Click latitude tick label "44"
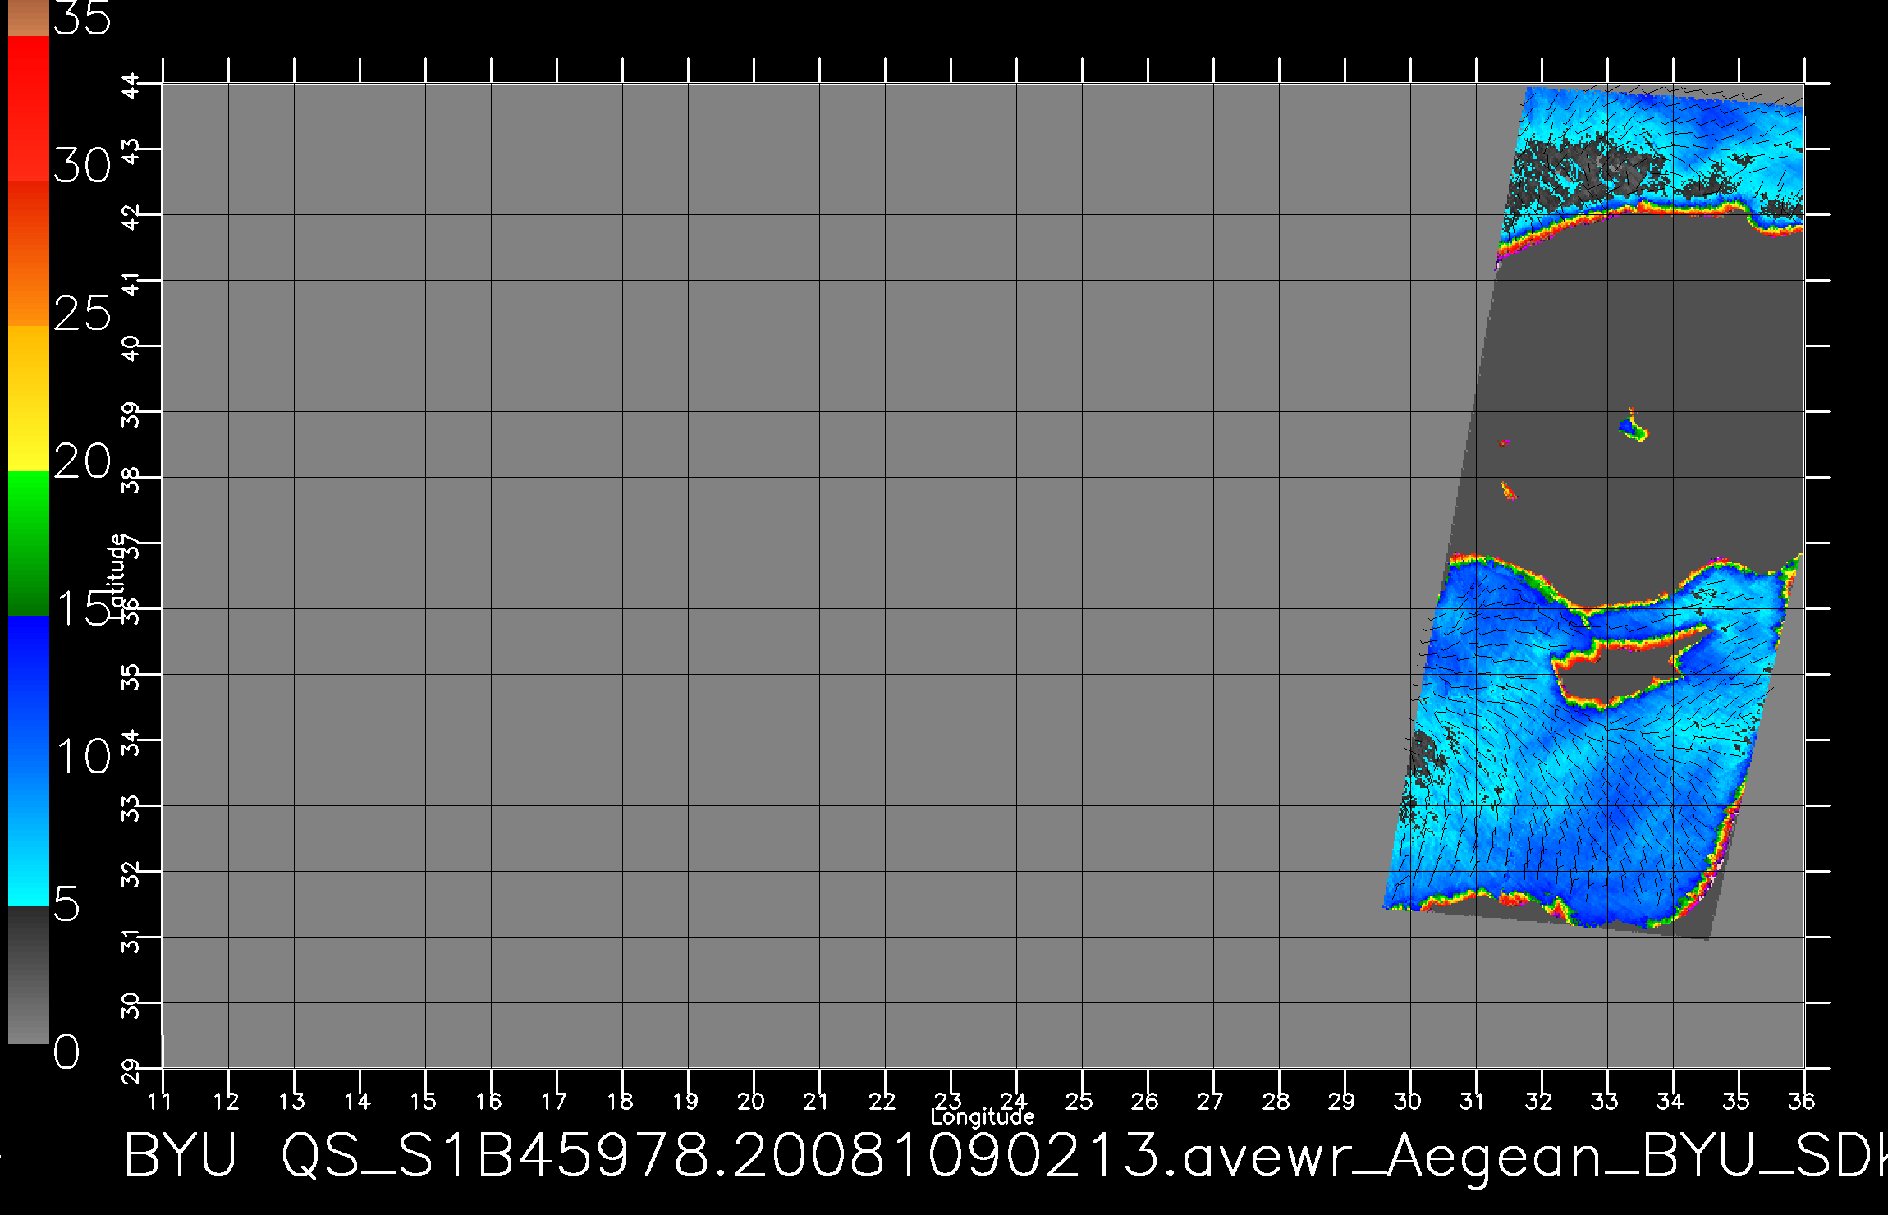 (131, 86)
